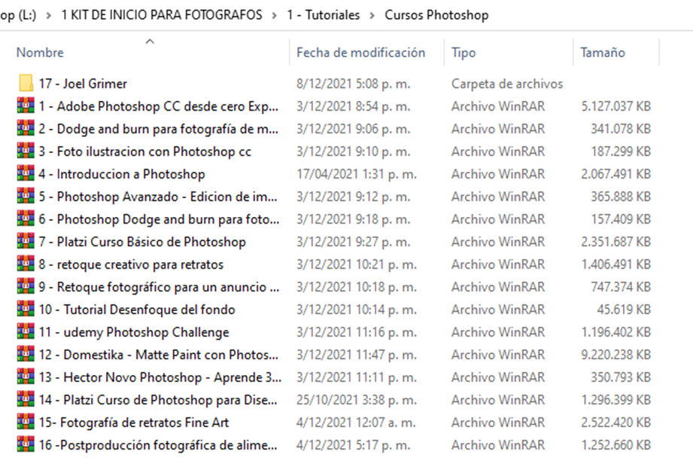Sort files by the Nombre column header
The width and height of the screenshot is (693, 470).
pos(40,53)
